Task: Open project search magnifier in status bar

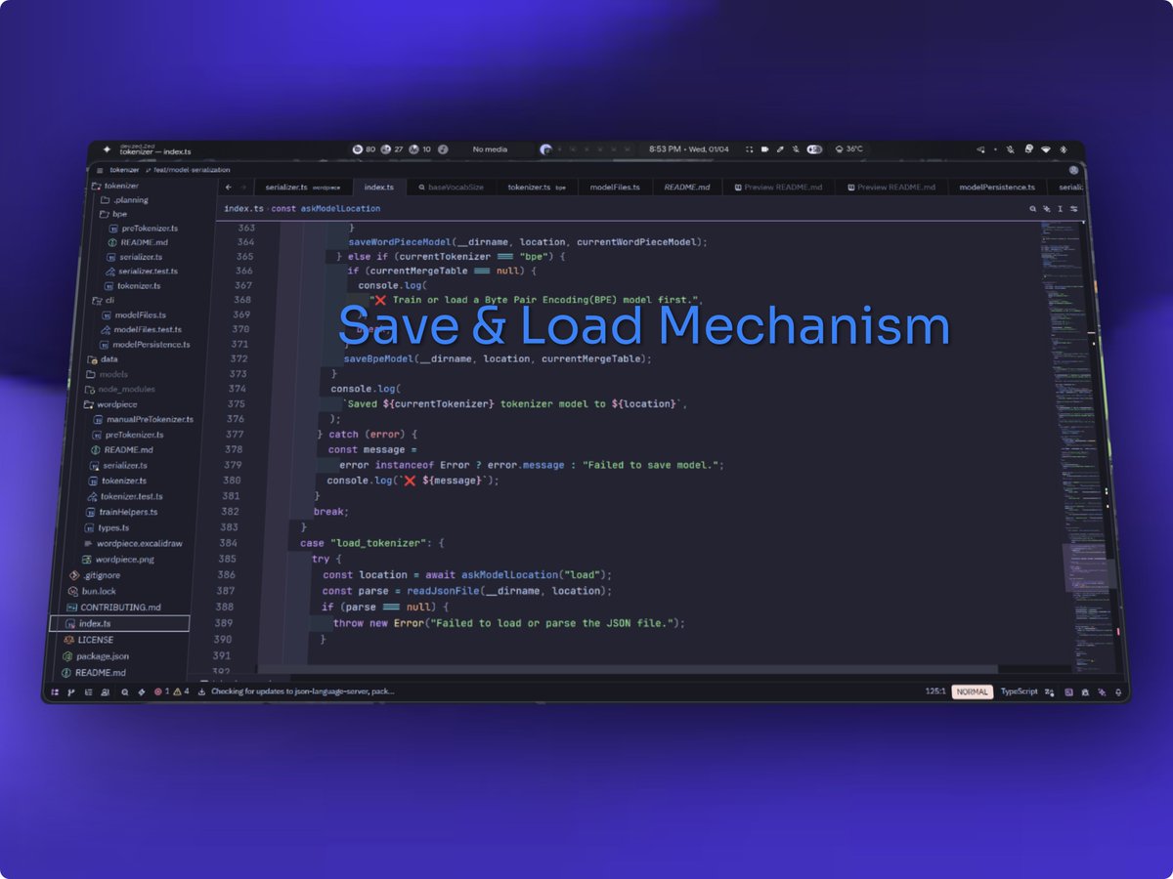Action: 125,691
